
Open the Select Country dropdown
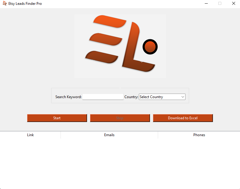point(162,97)
